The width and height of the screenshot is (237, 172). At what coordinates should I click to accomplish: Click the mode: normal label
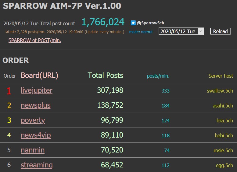(141, 32)
